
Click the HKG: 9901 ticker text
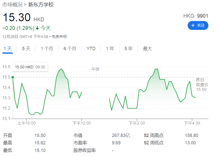195,16
